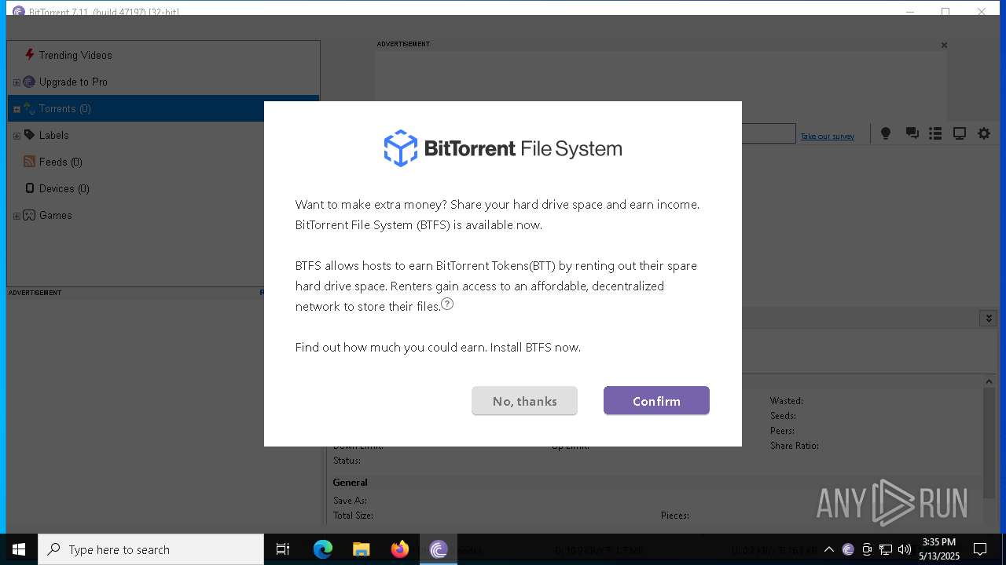
Task: Click the Feeds RSS icon
Action: pos(29,162)
